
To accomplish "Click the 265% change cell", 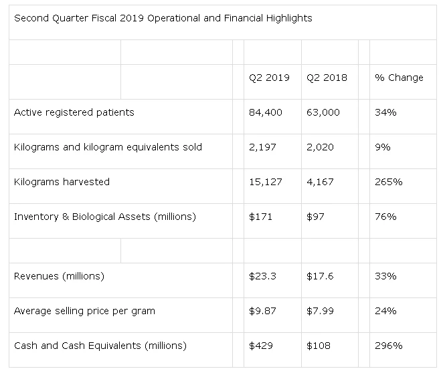I will point(388,182).
